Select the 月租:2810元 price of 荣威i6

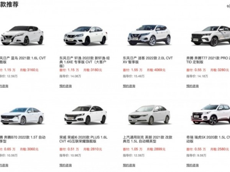[92, 149]
